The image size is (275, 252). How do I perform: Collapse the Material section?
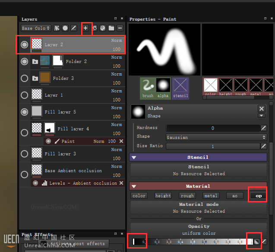(134, 186)
